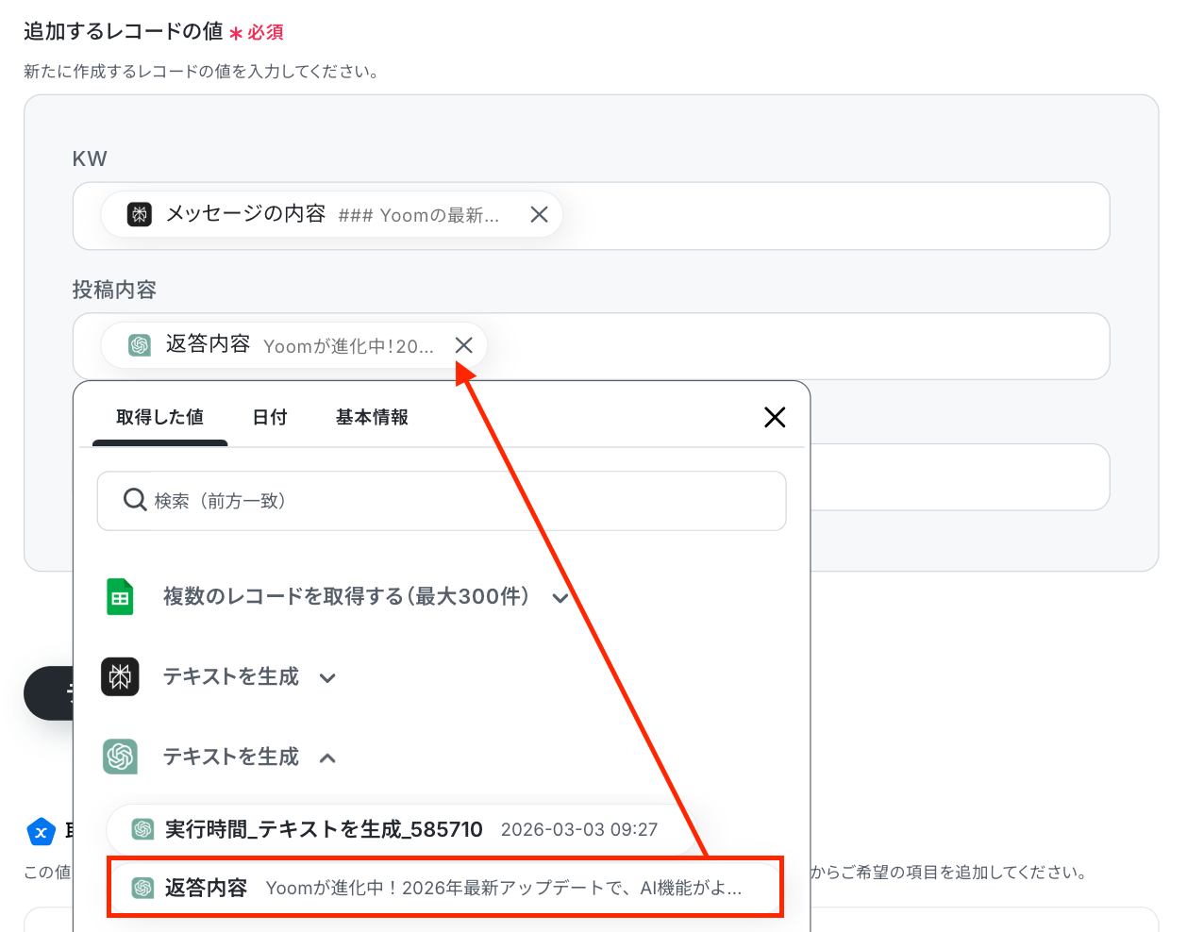
Task: Click 複数のレコードを取得する(最大300件) label
Action: [346, 596]
